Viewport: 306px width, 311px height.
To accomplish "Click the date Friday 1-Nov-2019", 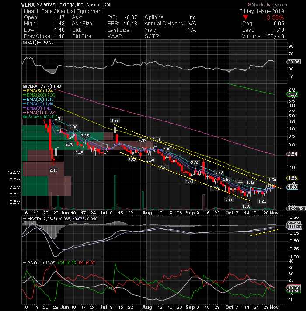I will (261, 11).
